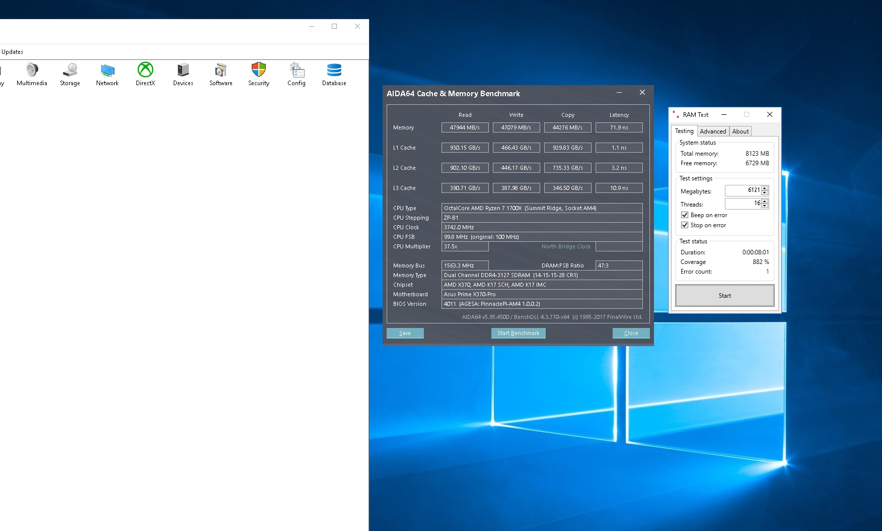Click the Memory Latency 71.9 ns value

coord(619,127)
